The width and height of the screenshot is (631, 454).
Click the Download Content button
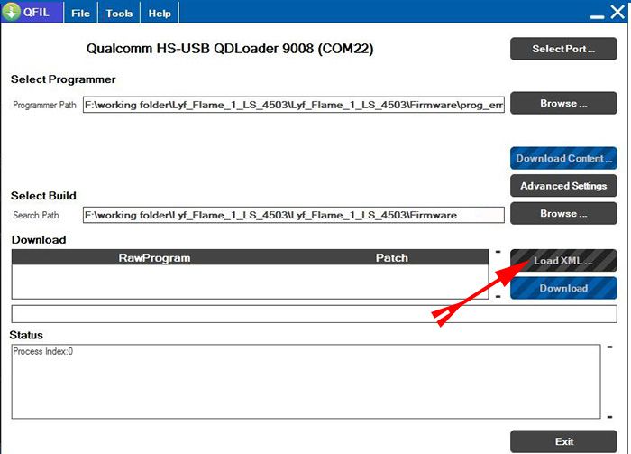563,158
